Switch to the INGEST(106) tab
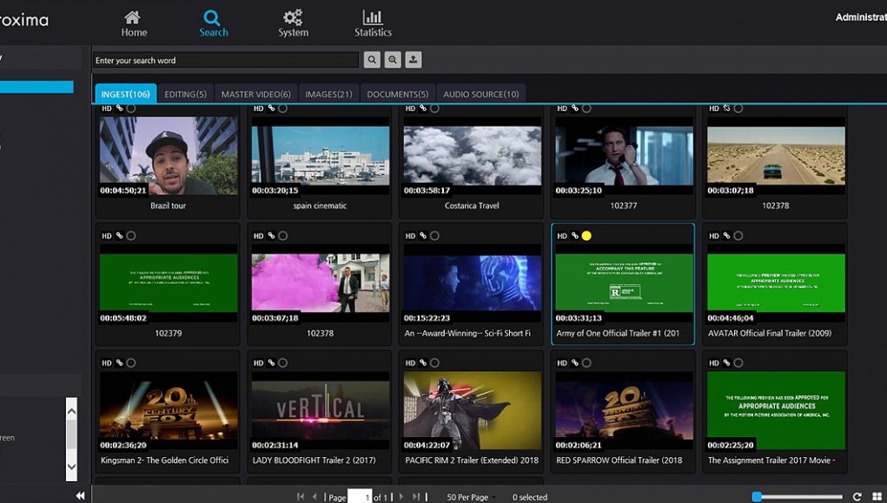Screen dimensions: 887x503 coord(126,94)
